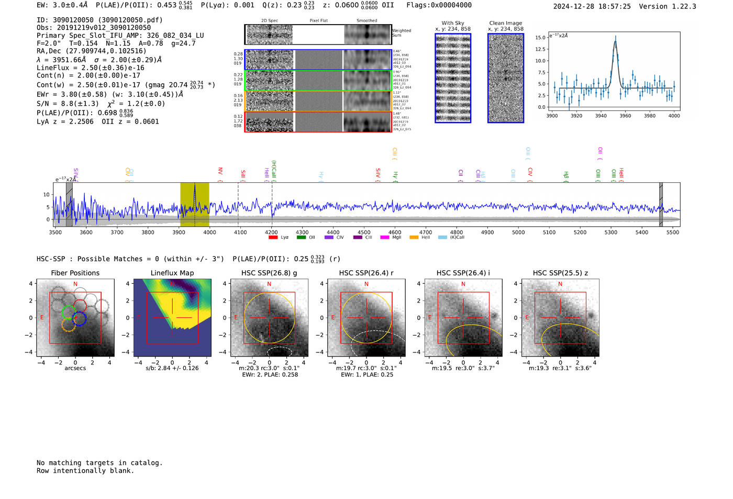
Task: Click the OII green legend swatch
Action: [301, 238]
